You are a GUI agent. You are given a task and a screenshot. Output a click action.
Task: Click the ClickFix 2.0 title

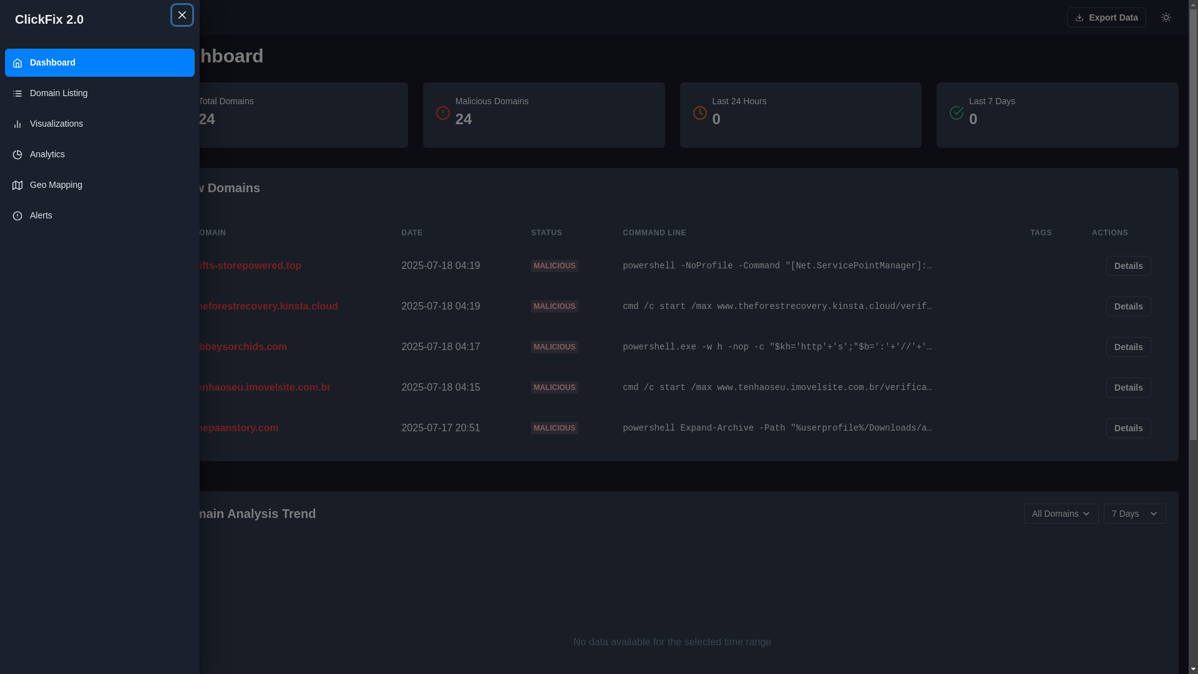[x=49, y=19]
